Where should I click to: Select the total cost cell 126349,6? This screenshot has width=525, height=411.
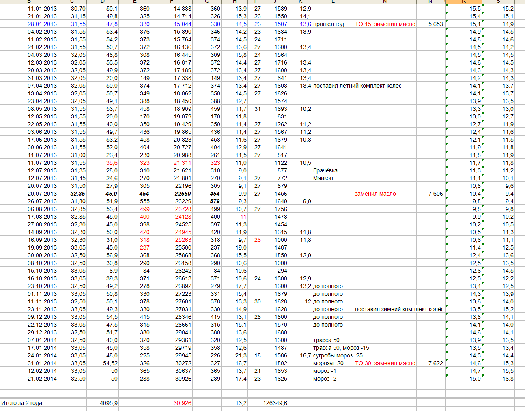click(x=275, y=403)
